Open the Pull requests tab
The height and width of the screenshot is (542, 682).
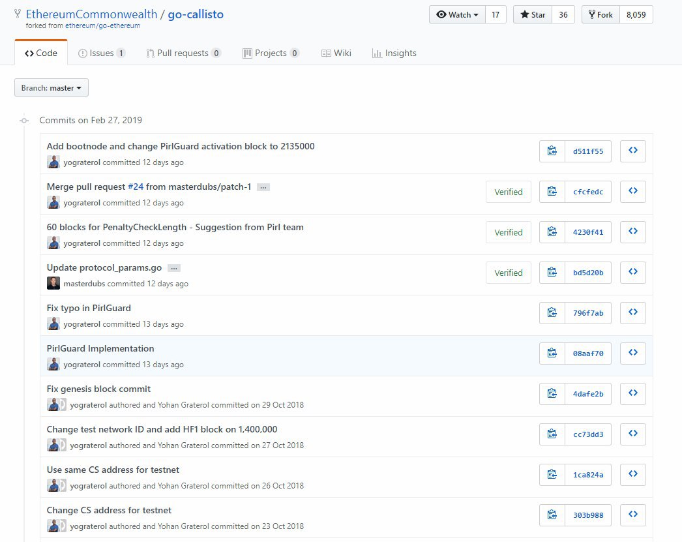(184, 53)
